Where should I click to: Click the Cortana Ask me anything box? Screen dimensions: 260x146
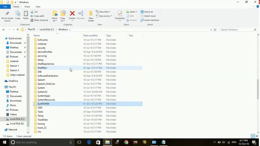coord(41,142)
